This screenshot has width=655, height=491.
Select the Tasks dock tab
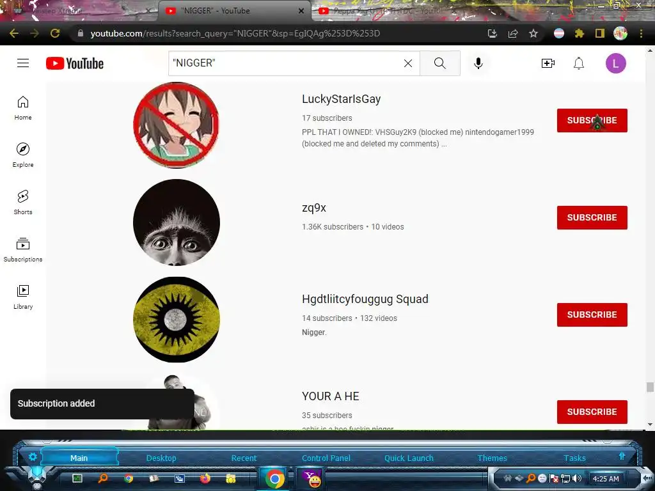(575, 458)
